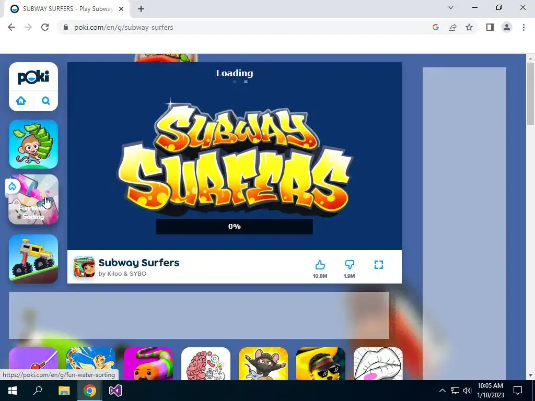Viewport: 535px width, 401px height.
Task: Open the monkey with cash game tile
Action: [33, 144]
